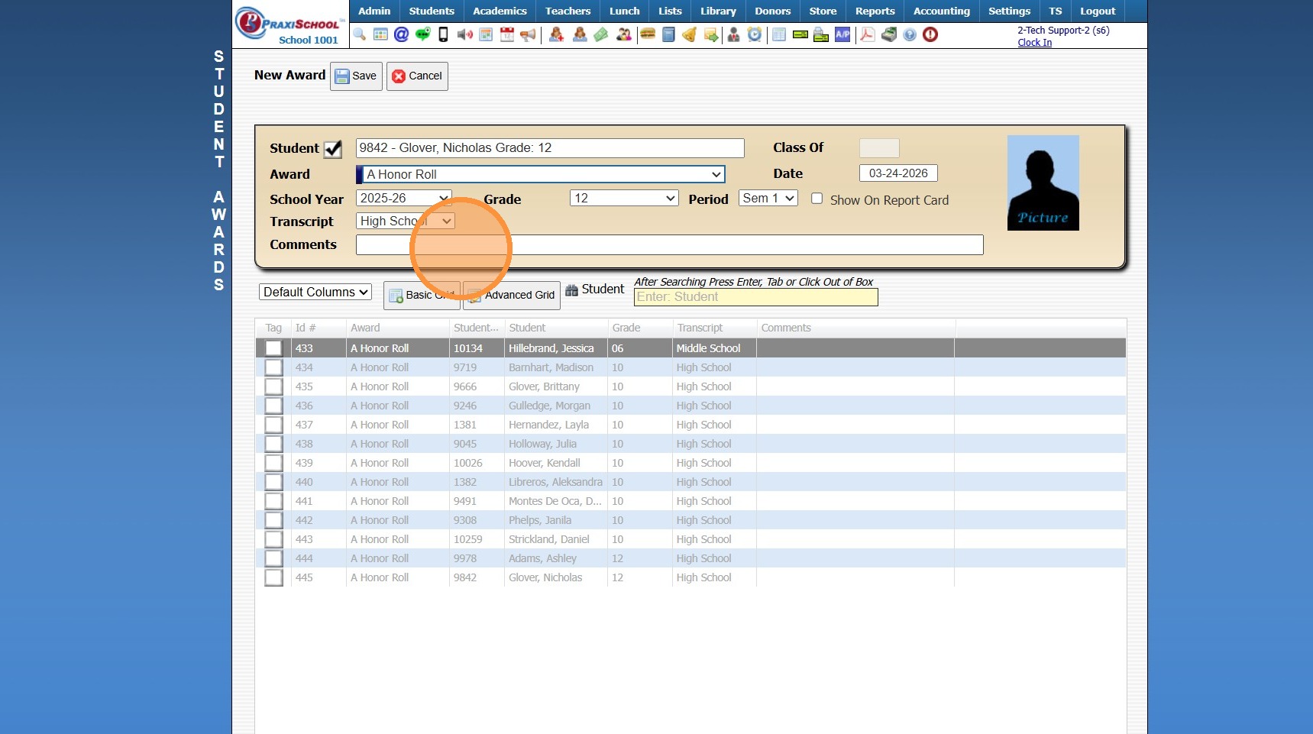Save the new award
The width and height of the screenshot is (1313, 734).
pyautogui.click(x=356, y=76)
